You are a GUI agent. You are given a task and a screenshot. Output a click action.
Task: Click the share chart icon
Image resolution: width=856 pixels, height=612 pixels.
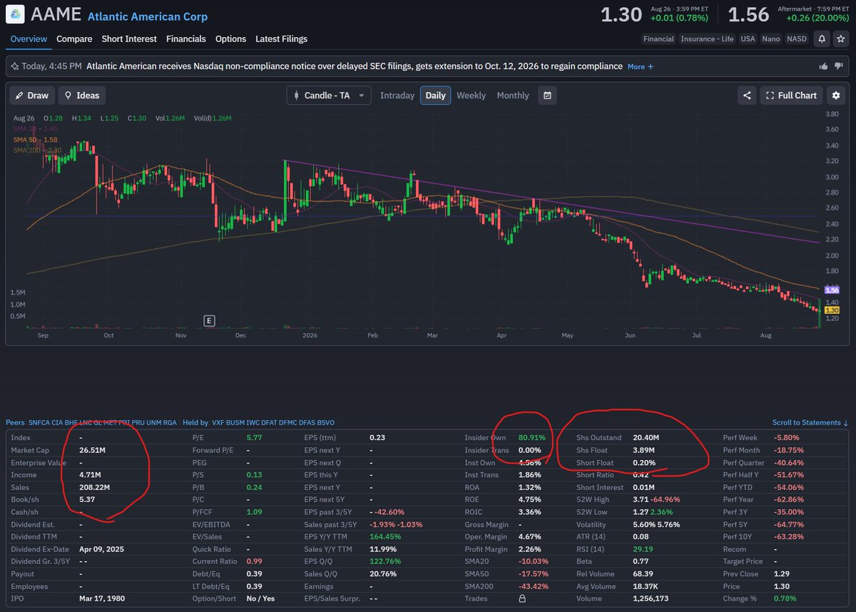point(747,96)
